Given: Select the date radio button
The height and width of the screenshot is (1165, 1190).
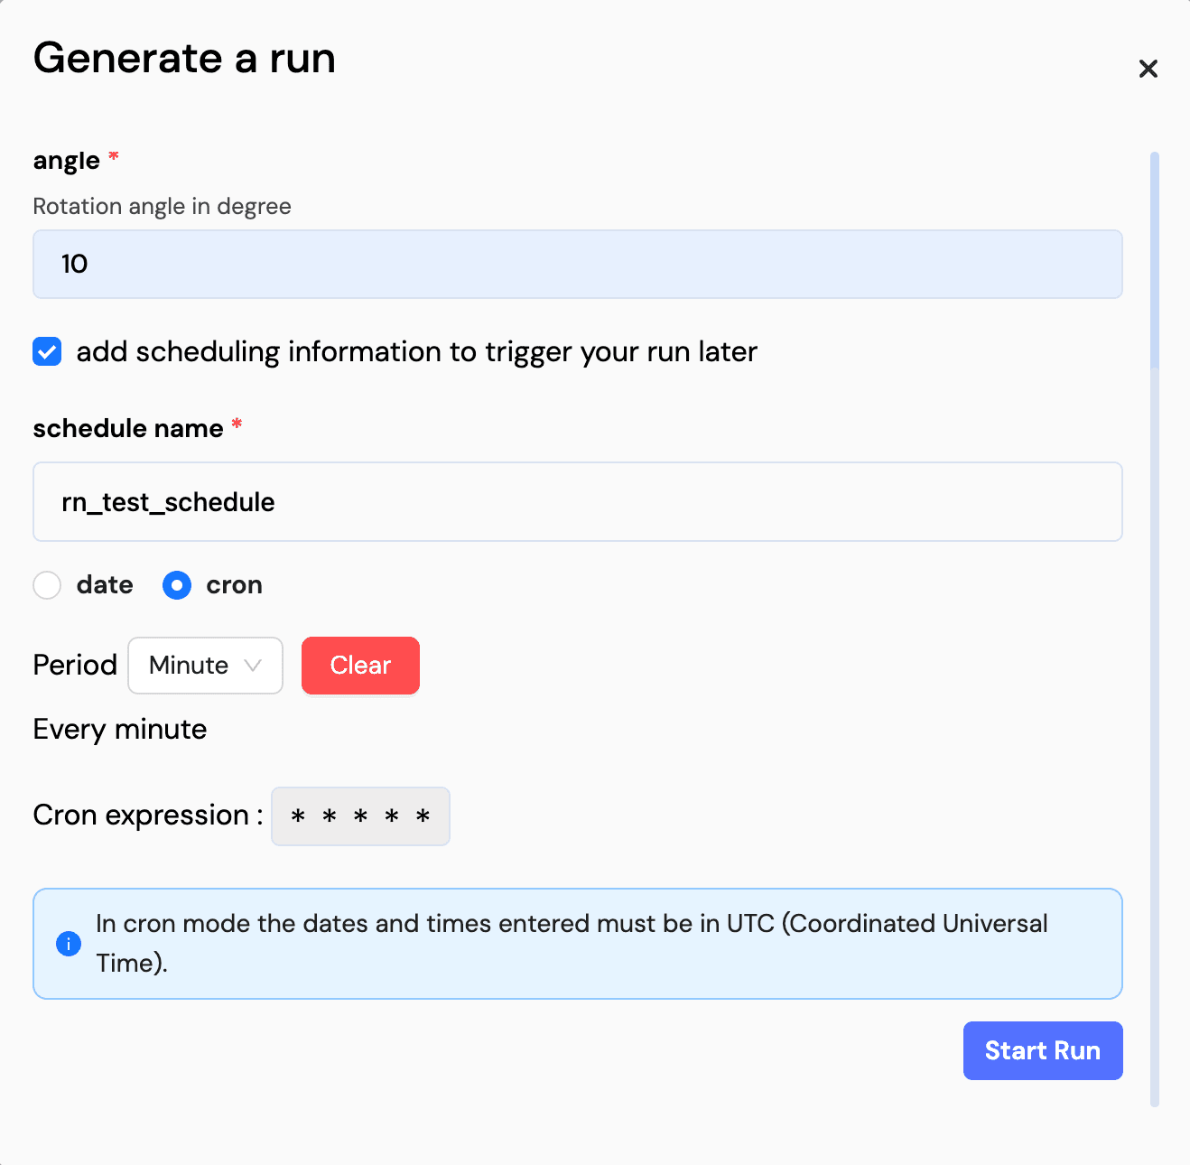Looking at the screenshot, I should [x=46, y=585].
